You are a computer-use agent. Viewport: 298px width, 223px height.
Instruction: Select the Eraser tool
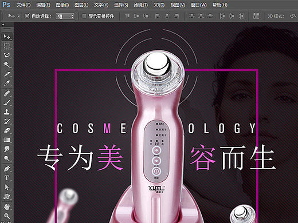[x=7, y=130]
